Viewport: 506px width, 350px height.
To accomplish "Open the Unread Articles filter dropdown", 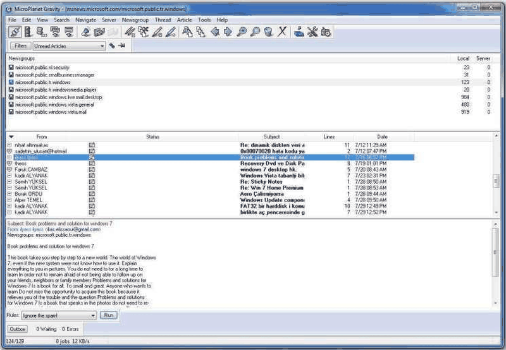I will pos(102,46).
